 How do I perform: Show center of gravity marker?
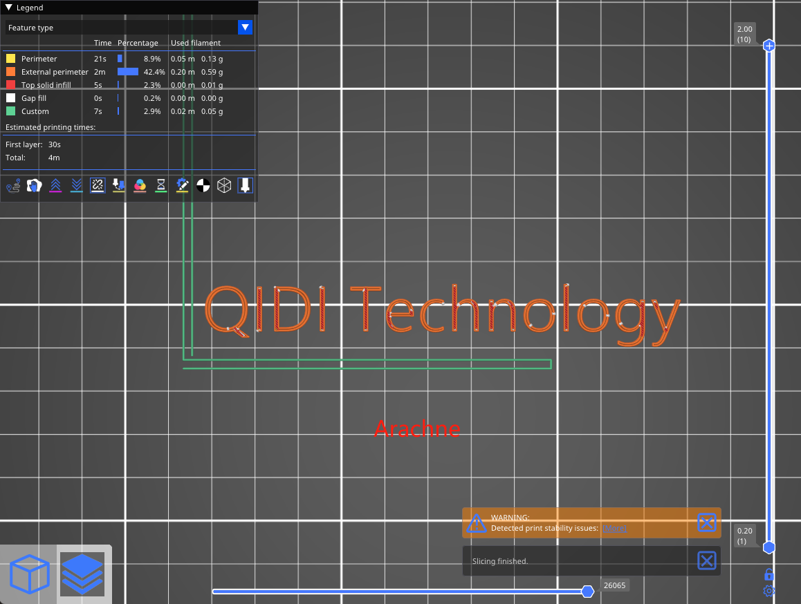click(x=203, y=185)
